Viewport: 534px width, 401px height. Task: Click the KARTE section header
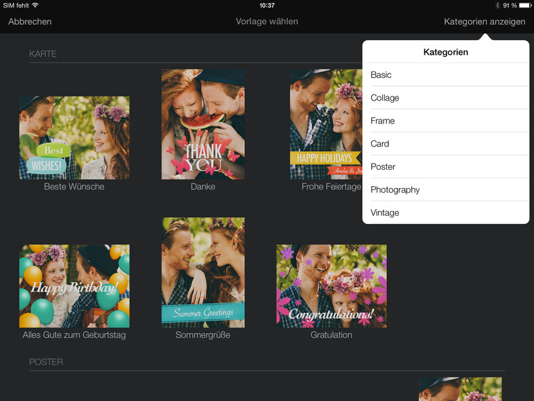pos(43,54)
